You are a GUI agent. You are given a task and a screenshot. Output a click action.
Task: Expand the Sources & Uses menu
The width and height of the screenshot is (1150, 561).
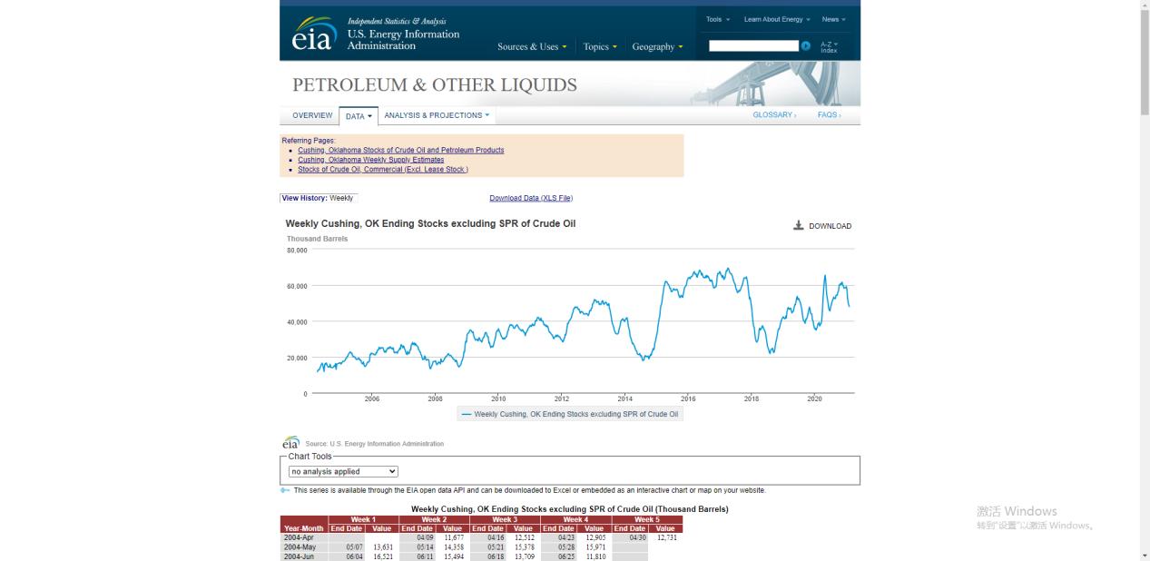pos(532,47)
